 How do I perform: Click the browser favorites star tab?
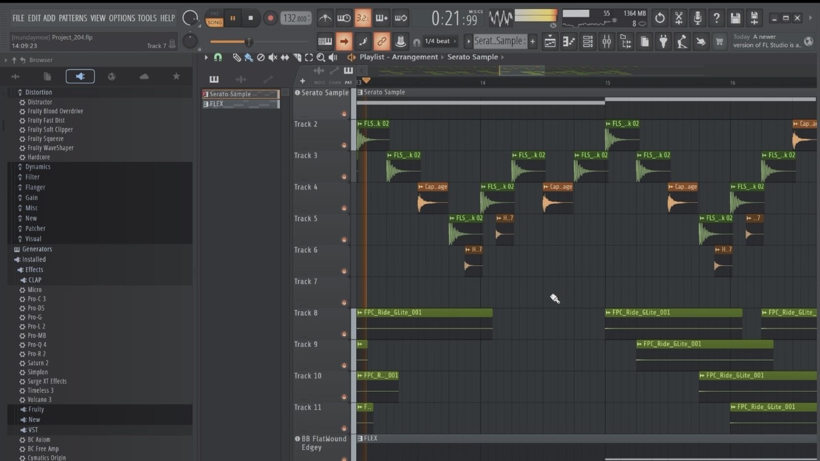(176, 77)
